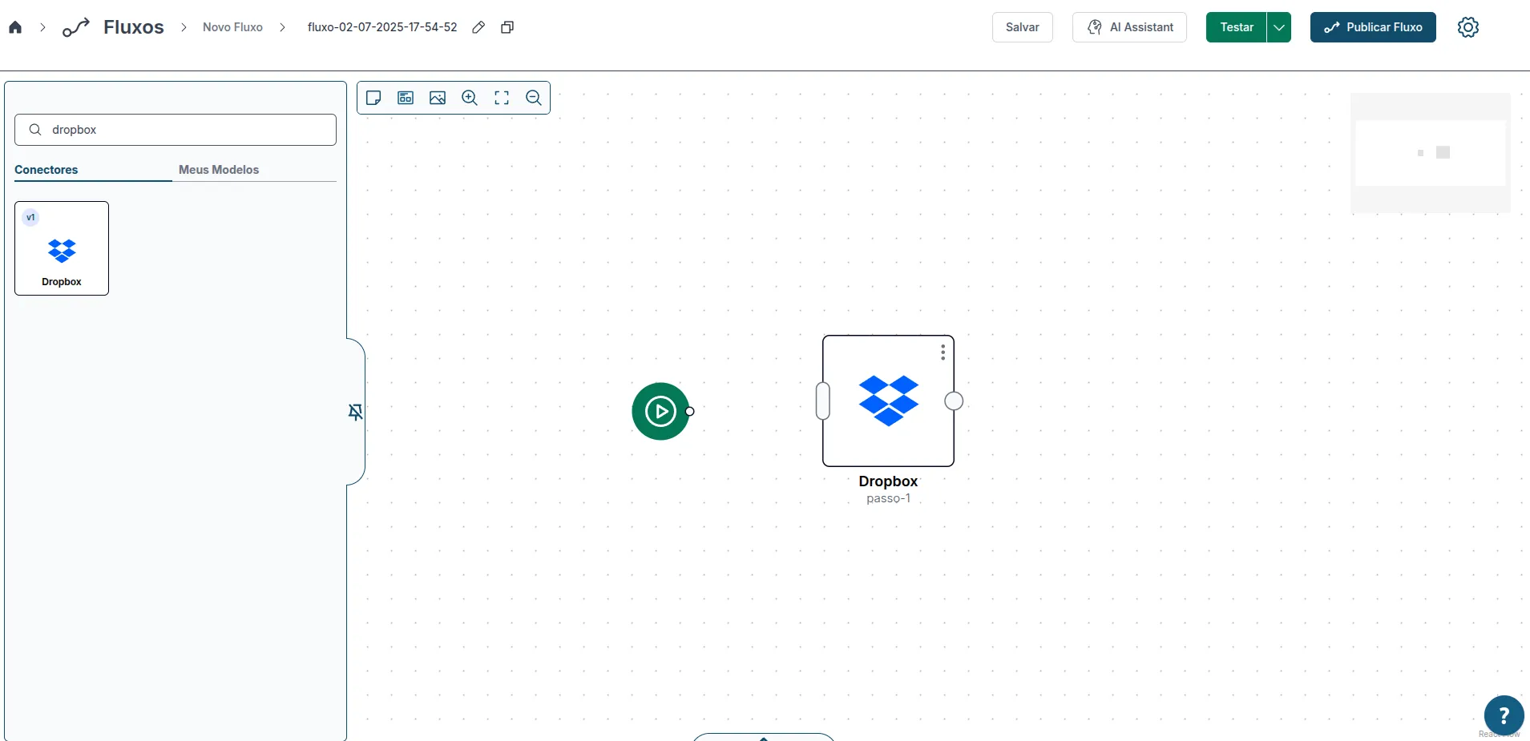Zoom in on the canvas

coord(470,98)
